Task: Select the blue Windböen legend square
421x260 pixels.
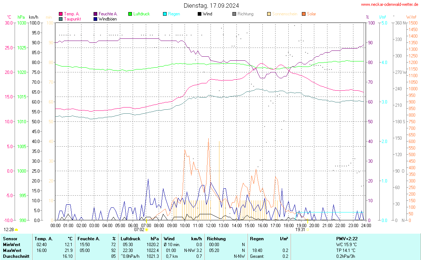Action: [x=95, y=19]
